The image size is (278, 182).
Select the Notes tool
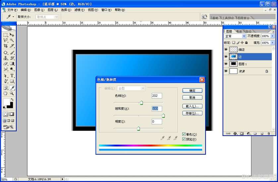(x=6, y=88)
